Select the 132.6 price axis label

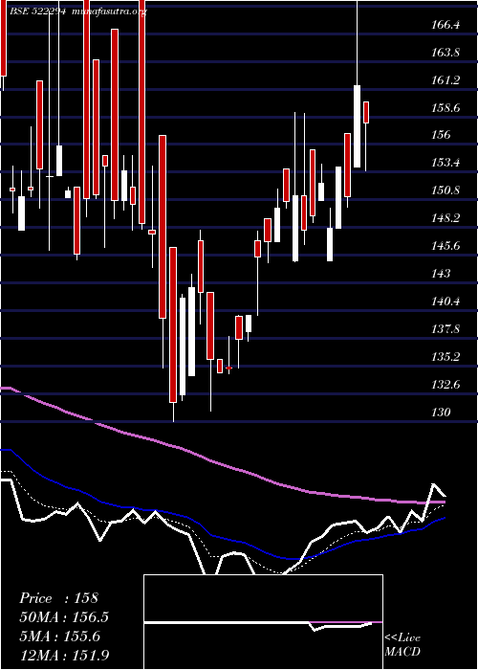(x=445, y=385)
